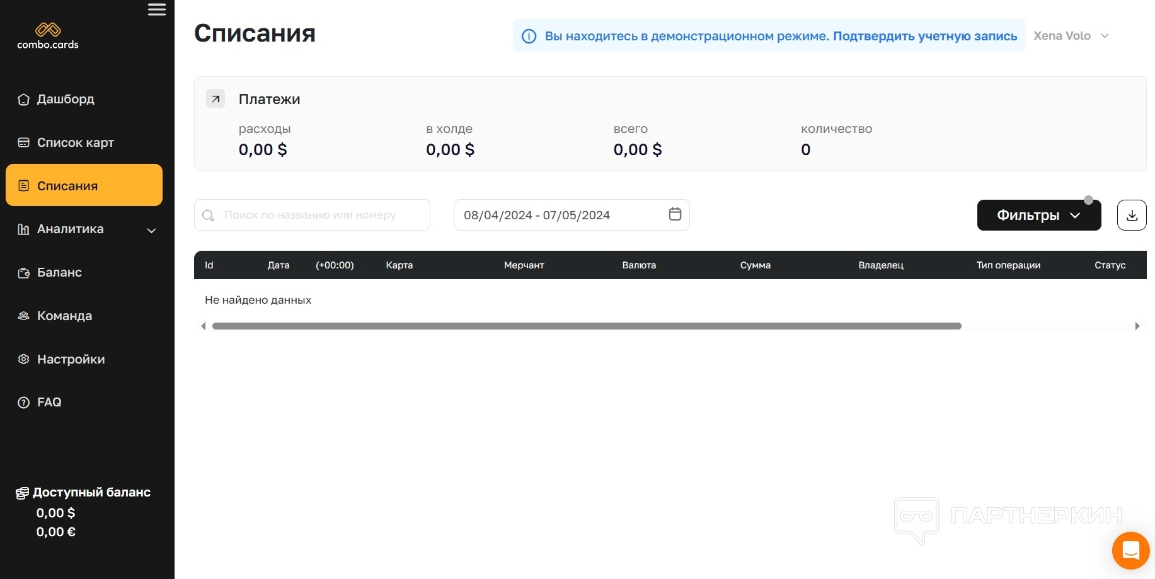The width and height of the screenshot is (1155, 579).
Task: Expand the Аналитика submenu chevron
Action: click(151, 231)
